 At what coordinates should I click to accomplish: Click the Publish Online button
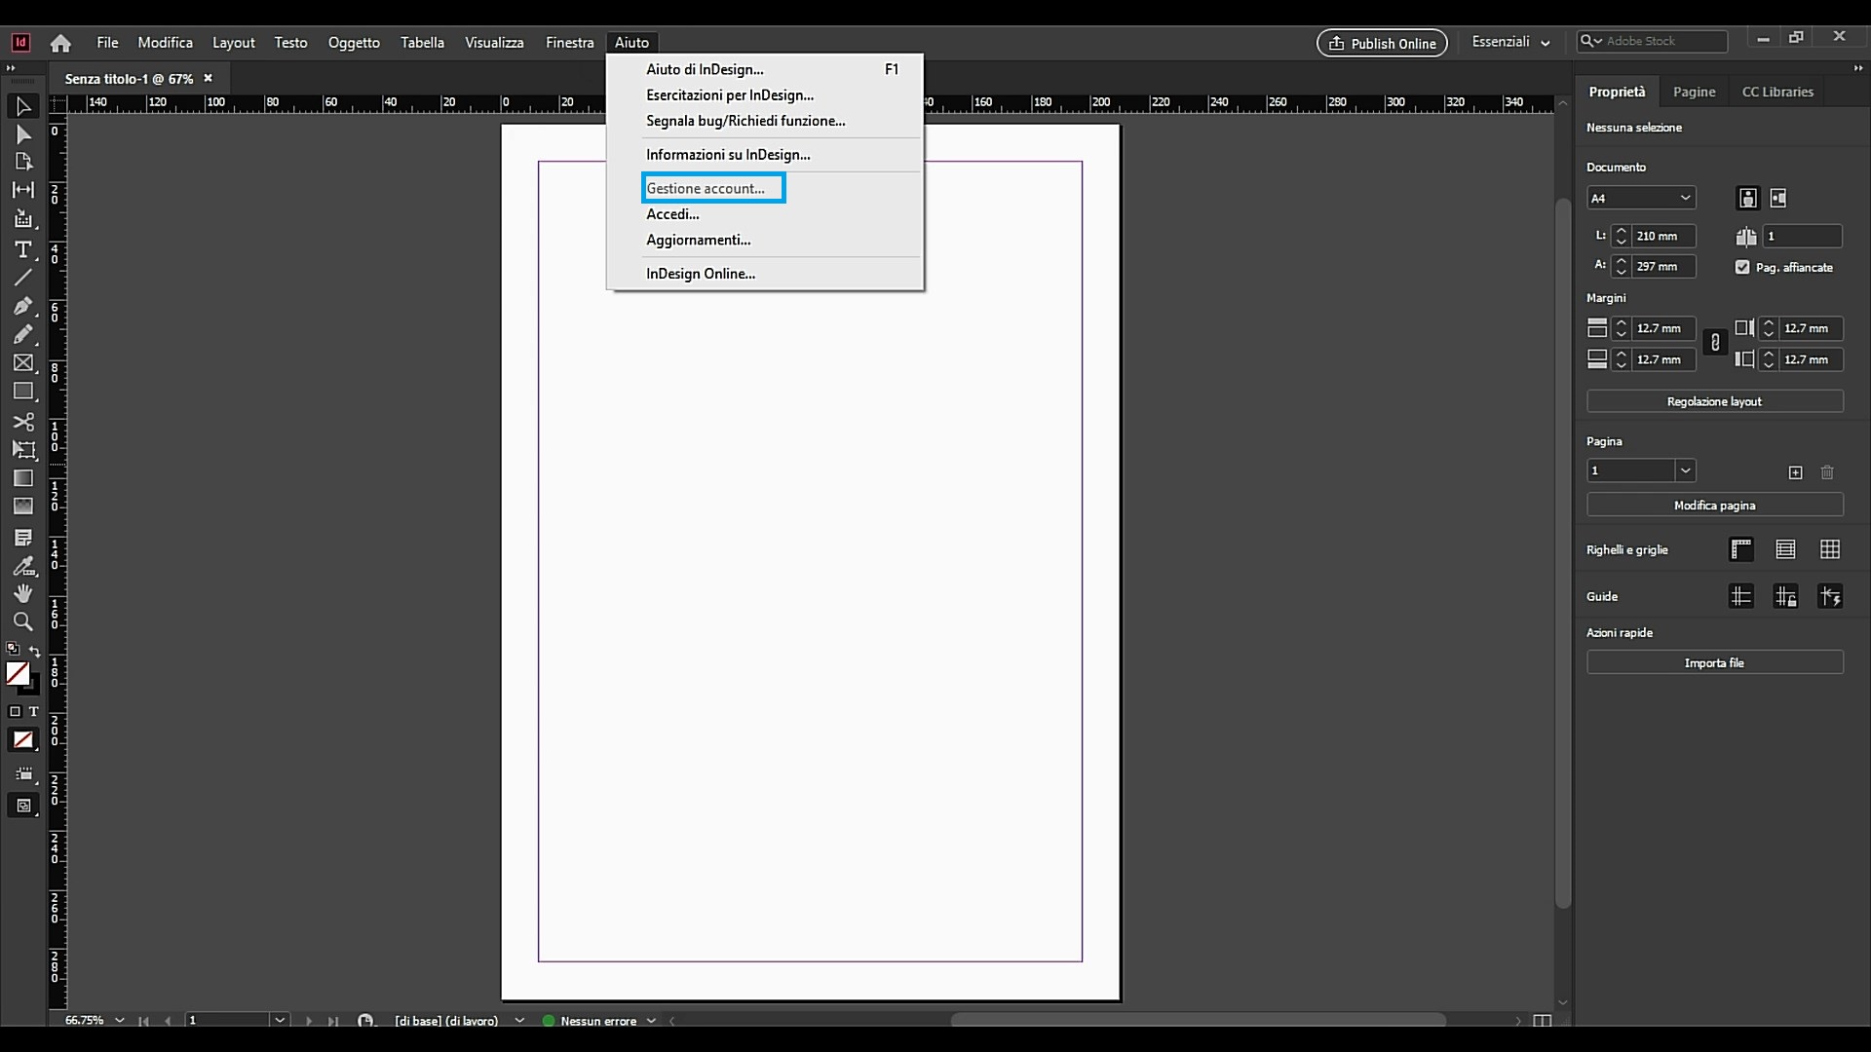1382,43
